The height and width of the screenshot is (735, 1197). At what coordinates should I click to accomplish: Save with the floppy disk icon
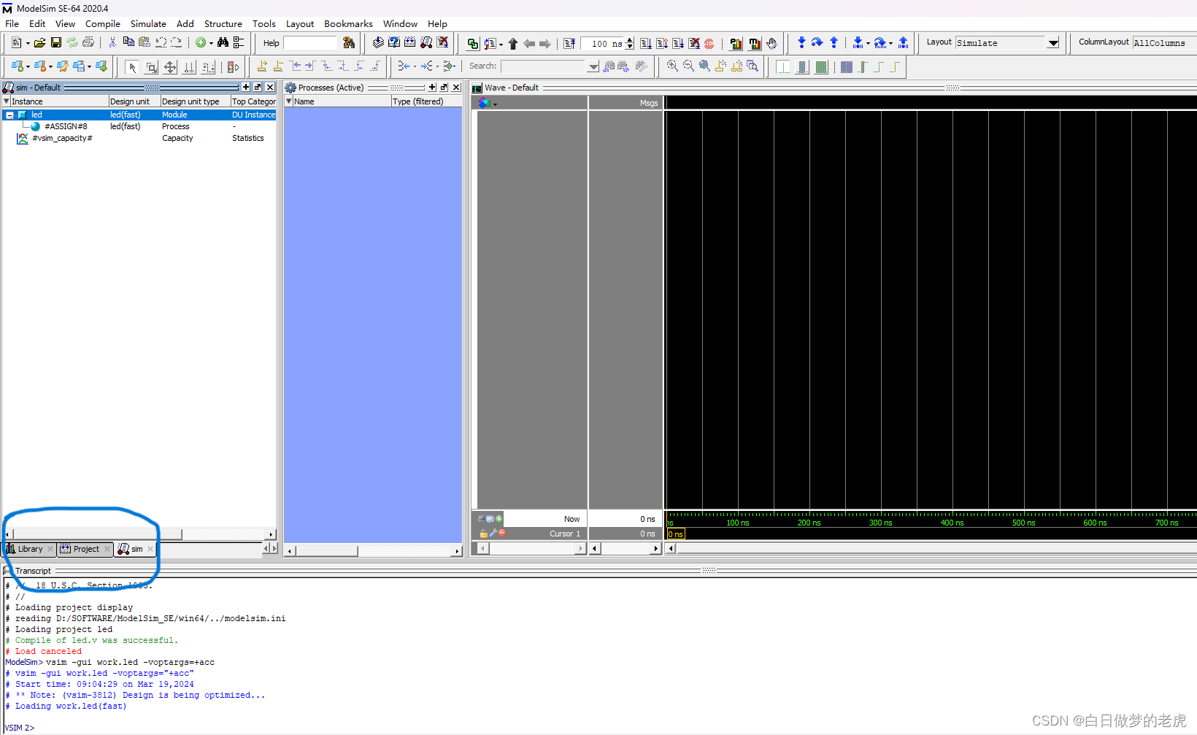coord(56,43)
